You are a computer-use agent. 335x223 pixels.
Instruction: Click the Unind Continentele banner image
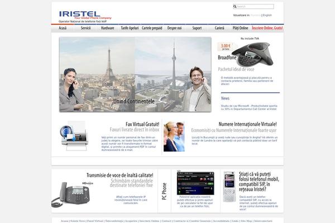(135, 74)
